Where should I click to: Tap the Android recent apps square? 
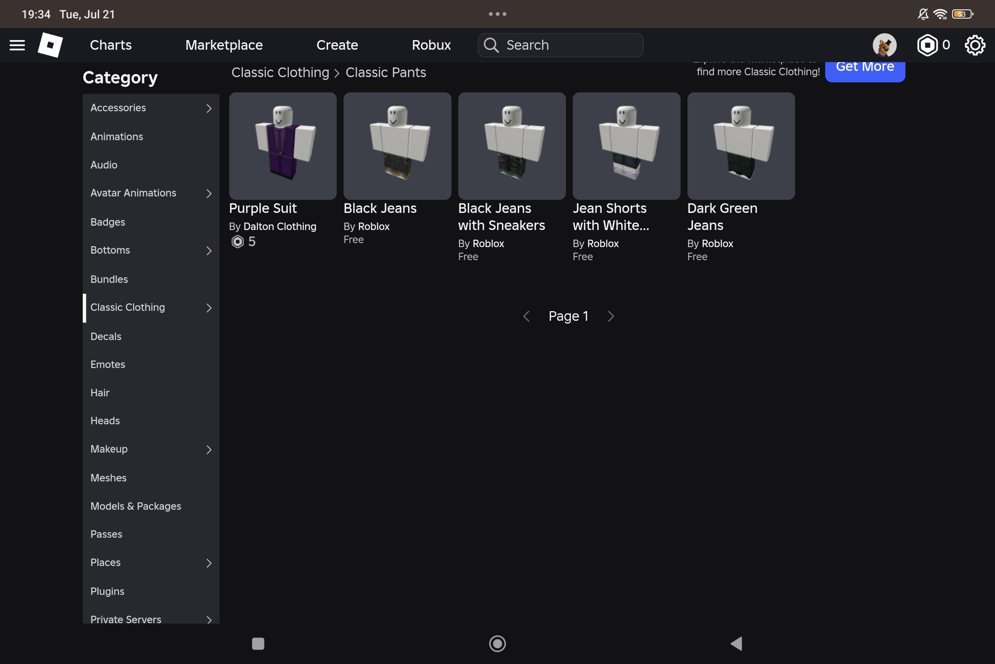(258, 643)
